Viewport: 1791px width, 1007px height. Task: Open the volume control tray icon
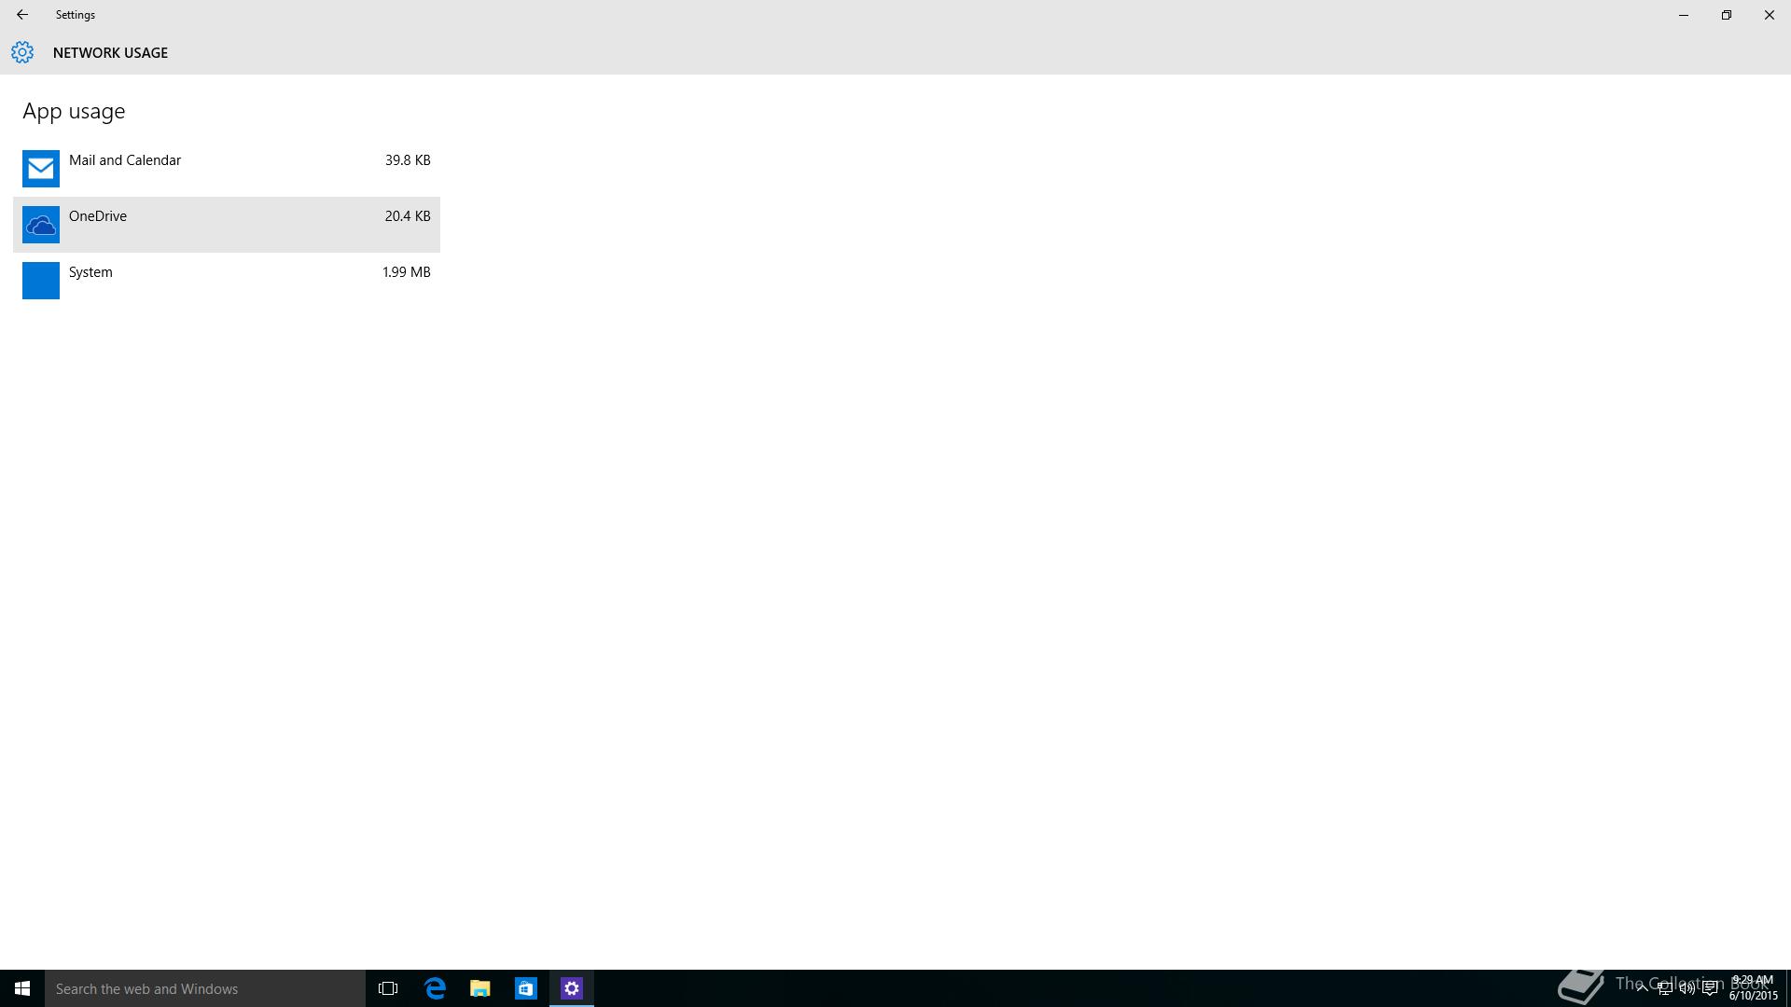(1687, 988)
